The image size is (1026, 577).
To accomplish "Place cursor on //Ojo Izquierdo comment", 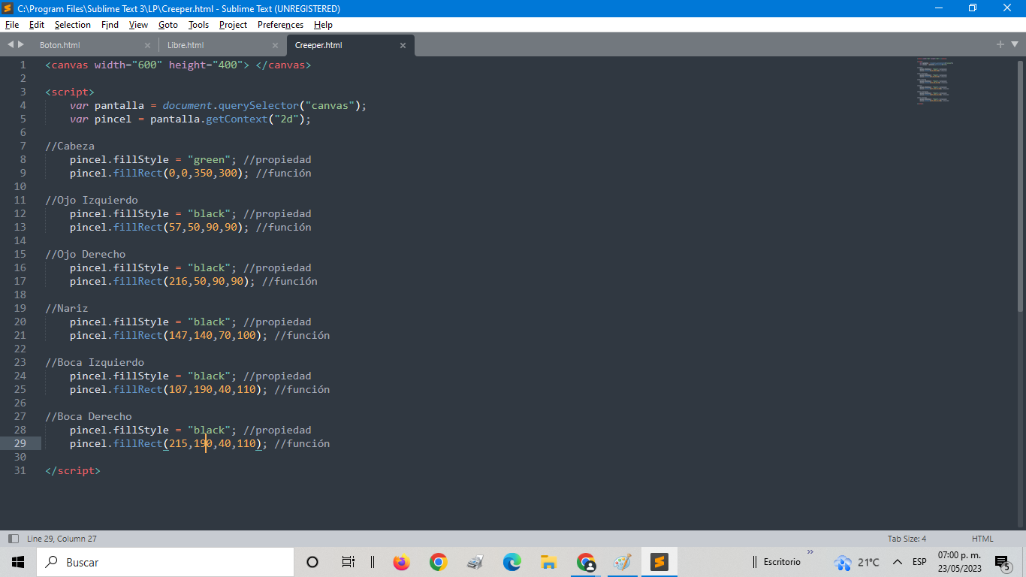I will (92, 200).
